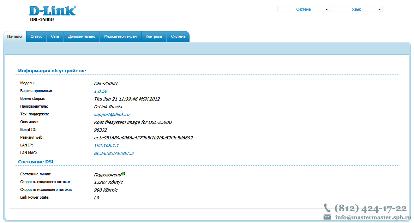The width and height of the screenshot is (414, 223).
Task: Click the Состояние DSL heading
Action: click(36, 162)
